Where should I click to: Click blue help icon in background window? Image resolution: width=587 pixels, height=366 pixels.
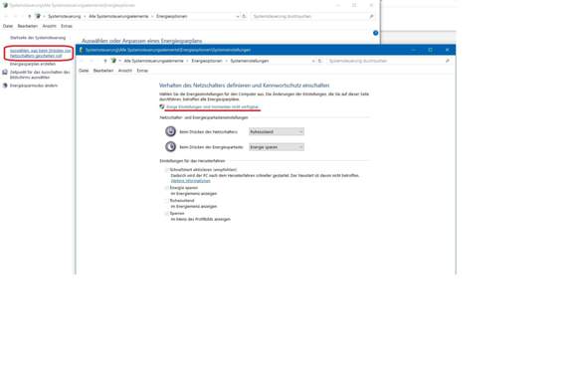coord(375,33)
